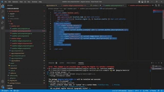Click weather-card breadcrumb segment
This screenshot has height=92, width=164.
[x=72, y=9]
